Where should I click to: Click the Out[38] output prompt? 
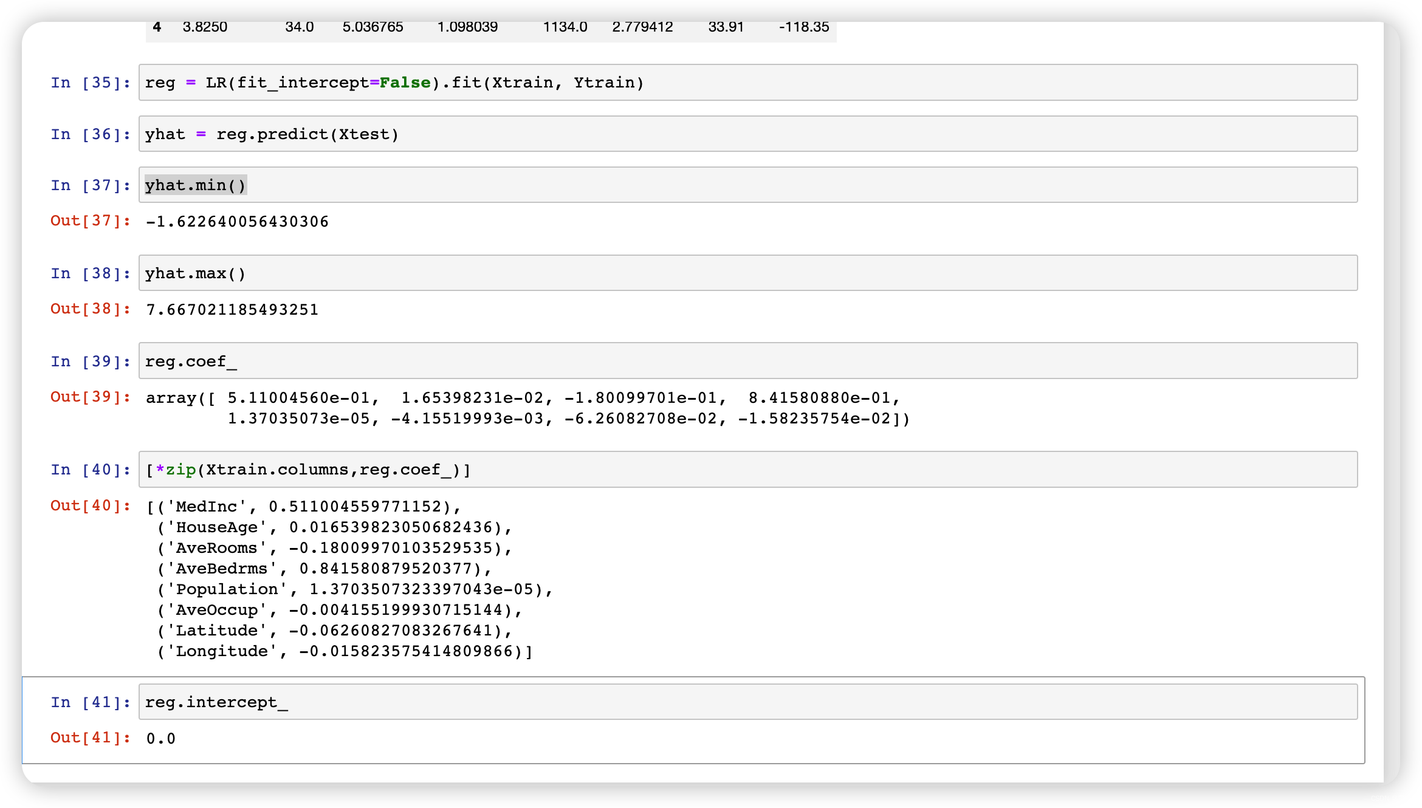point(91,309)
